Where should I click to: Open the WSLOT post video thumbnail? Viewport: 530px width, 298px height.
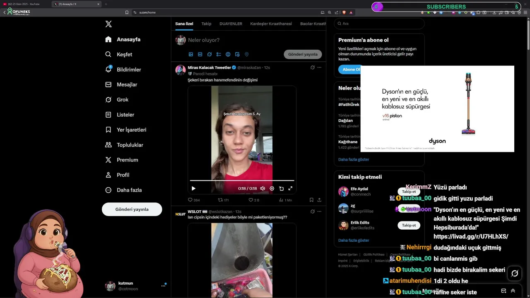242,260
